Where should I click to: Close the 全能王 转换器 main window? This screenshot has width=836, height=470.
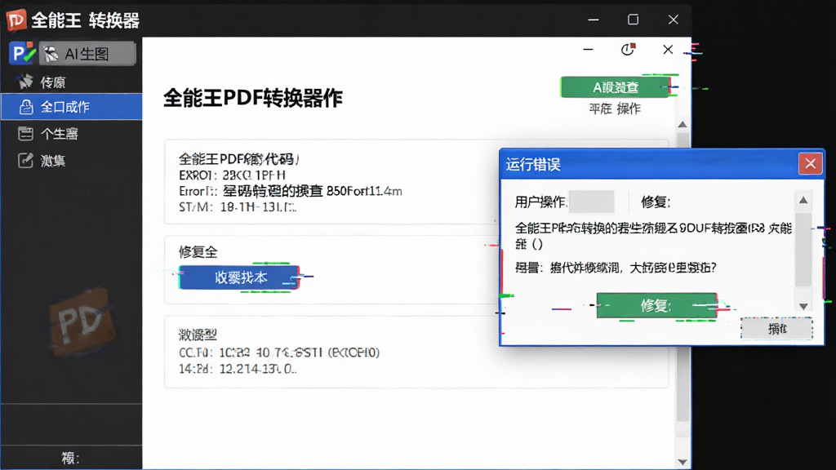coord(673,20)
